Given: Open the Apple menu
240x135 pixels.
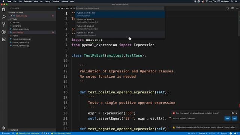Looking at the screenshot, I should [3, 1].
